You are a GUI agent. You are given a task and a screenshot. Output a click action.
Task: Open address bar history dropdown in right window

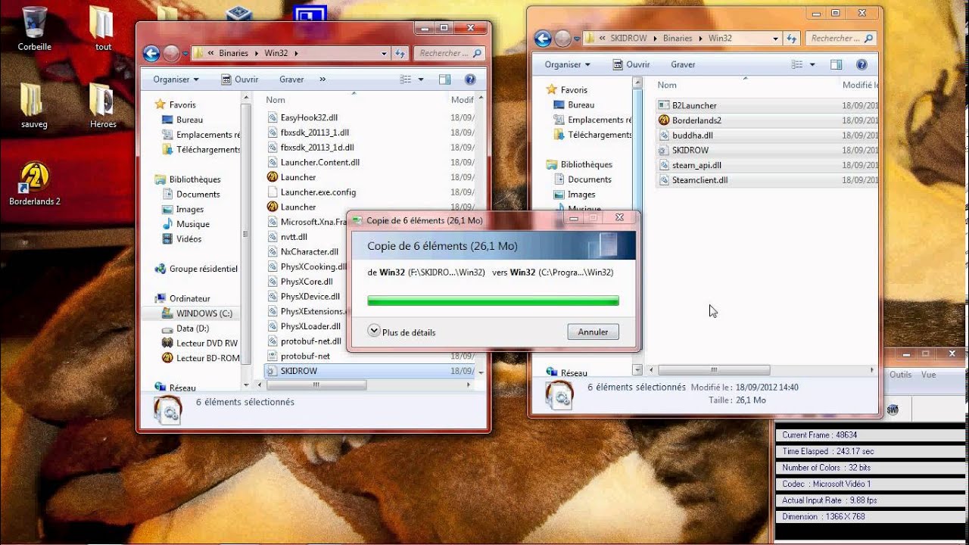[x=775, y=38]
